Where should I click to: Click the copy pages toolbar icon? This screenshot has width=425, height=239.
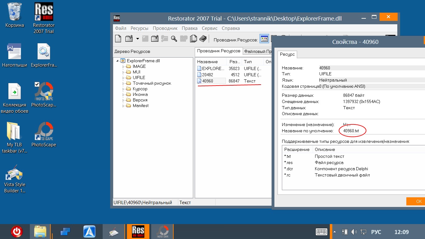(194, 39)
